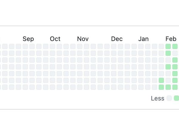Click top-row gray cell directly under Dec label
The image size is (179, 119).
114,46
